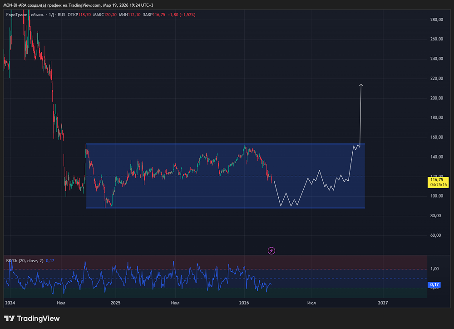Select the white projection arrow tip

tap(361, 85)
